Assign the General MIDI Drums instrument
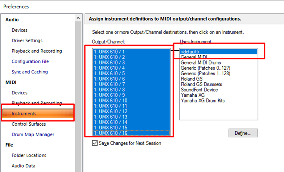284x172 pixels. coord(201,62)
